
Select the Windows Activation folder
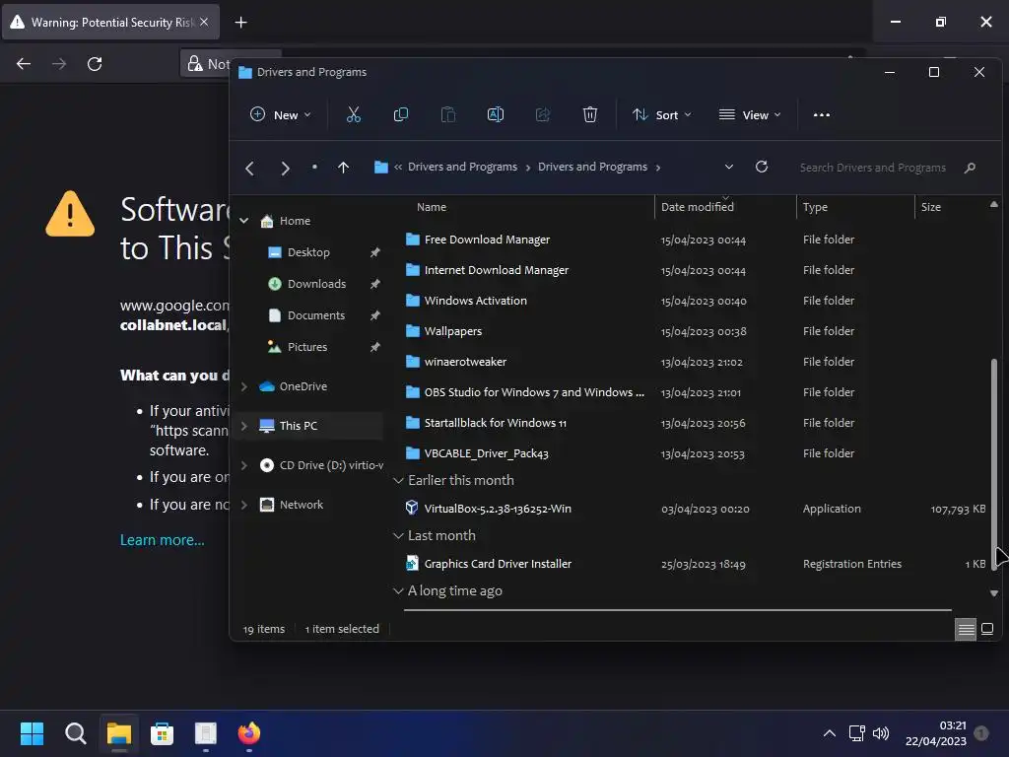(476, 301)
